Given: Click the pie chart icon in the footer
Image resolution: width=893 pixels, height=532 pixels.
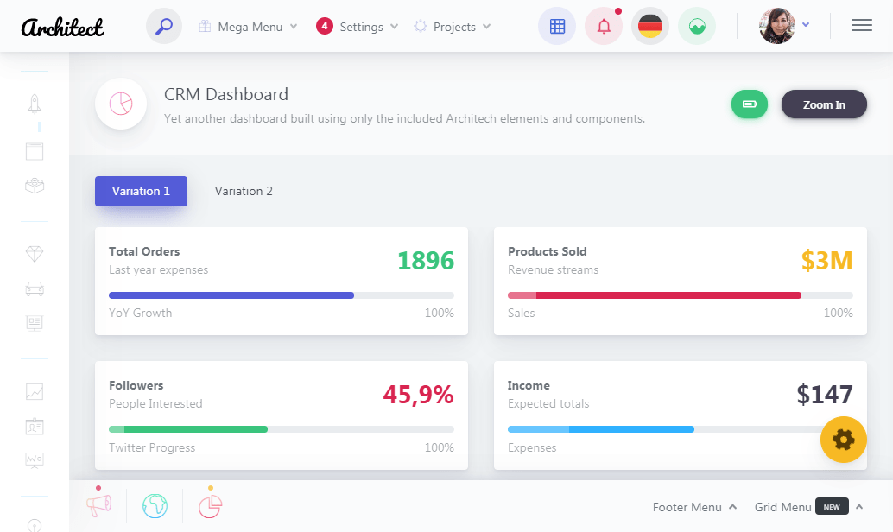Looking at the screenshot, I should (210, 504).
